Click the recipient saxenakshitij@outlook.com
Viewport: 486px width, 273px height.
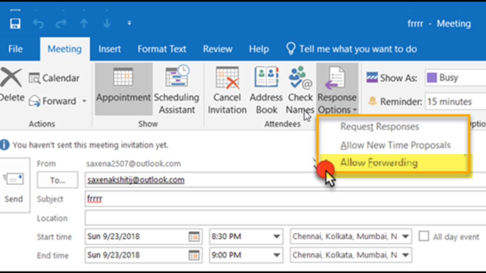pyautogui.click(x=136, y=180)
